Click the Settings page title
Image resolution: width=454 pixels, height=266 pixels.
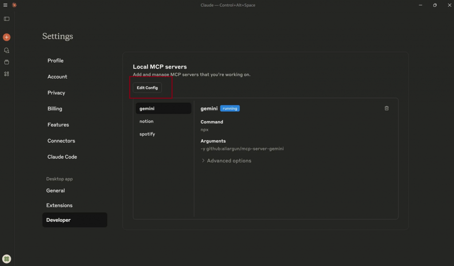pos(58,36)
